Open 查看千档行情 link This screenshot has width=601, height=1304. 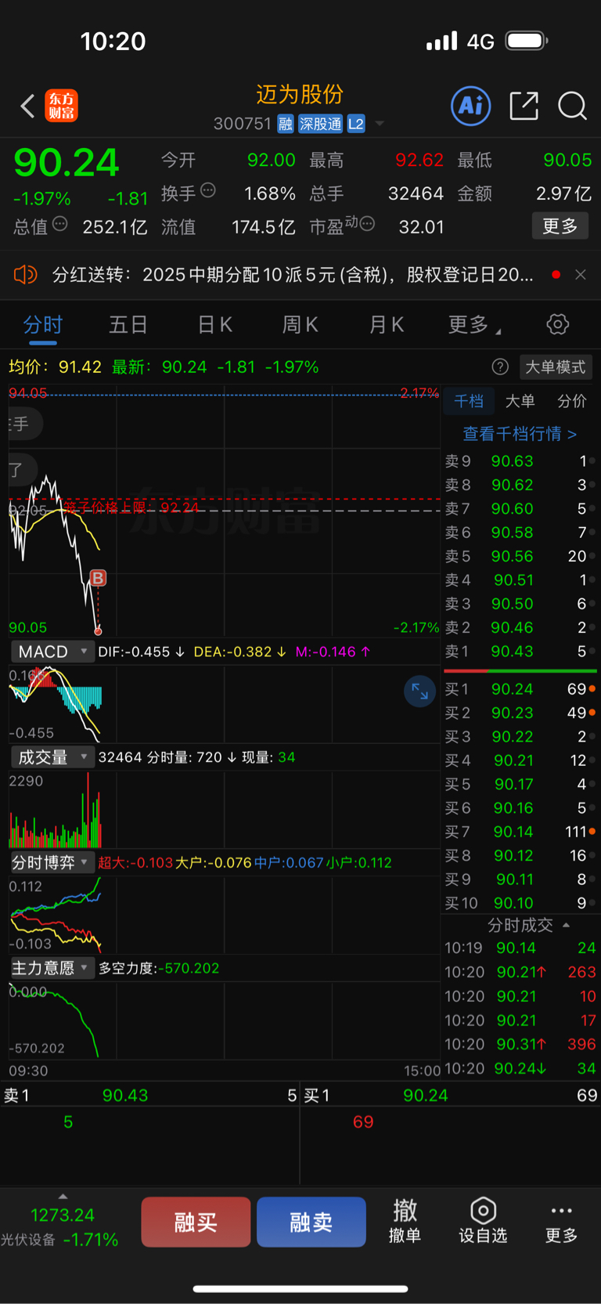tap(520, 433)
